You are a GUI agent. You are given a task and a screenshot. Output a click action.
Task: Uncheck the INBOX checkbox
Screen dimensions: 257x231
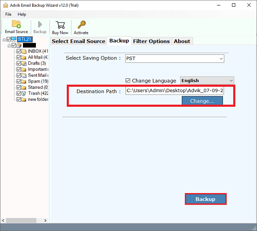tap(19, 51)
